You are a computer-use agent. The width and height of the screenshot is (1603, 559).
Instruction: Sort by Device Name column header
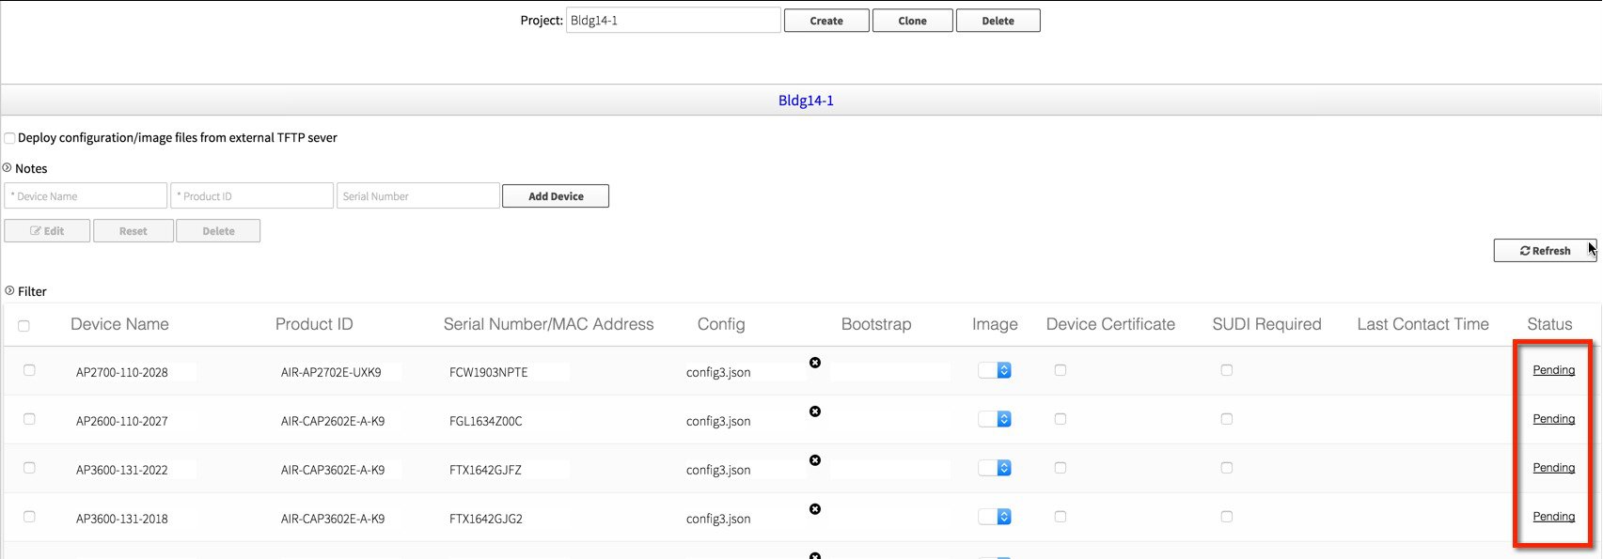click(119, 324)
